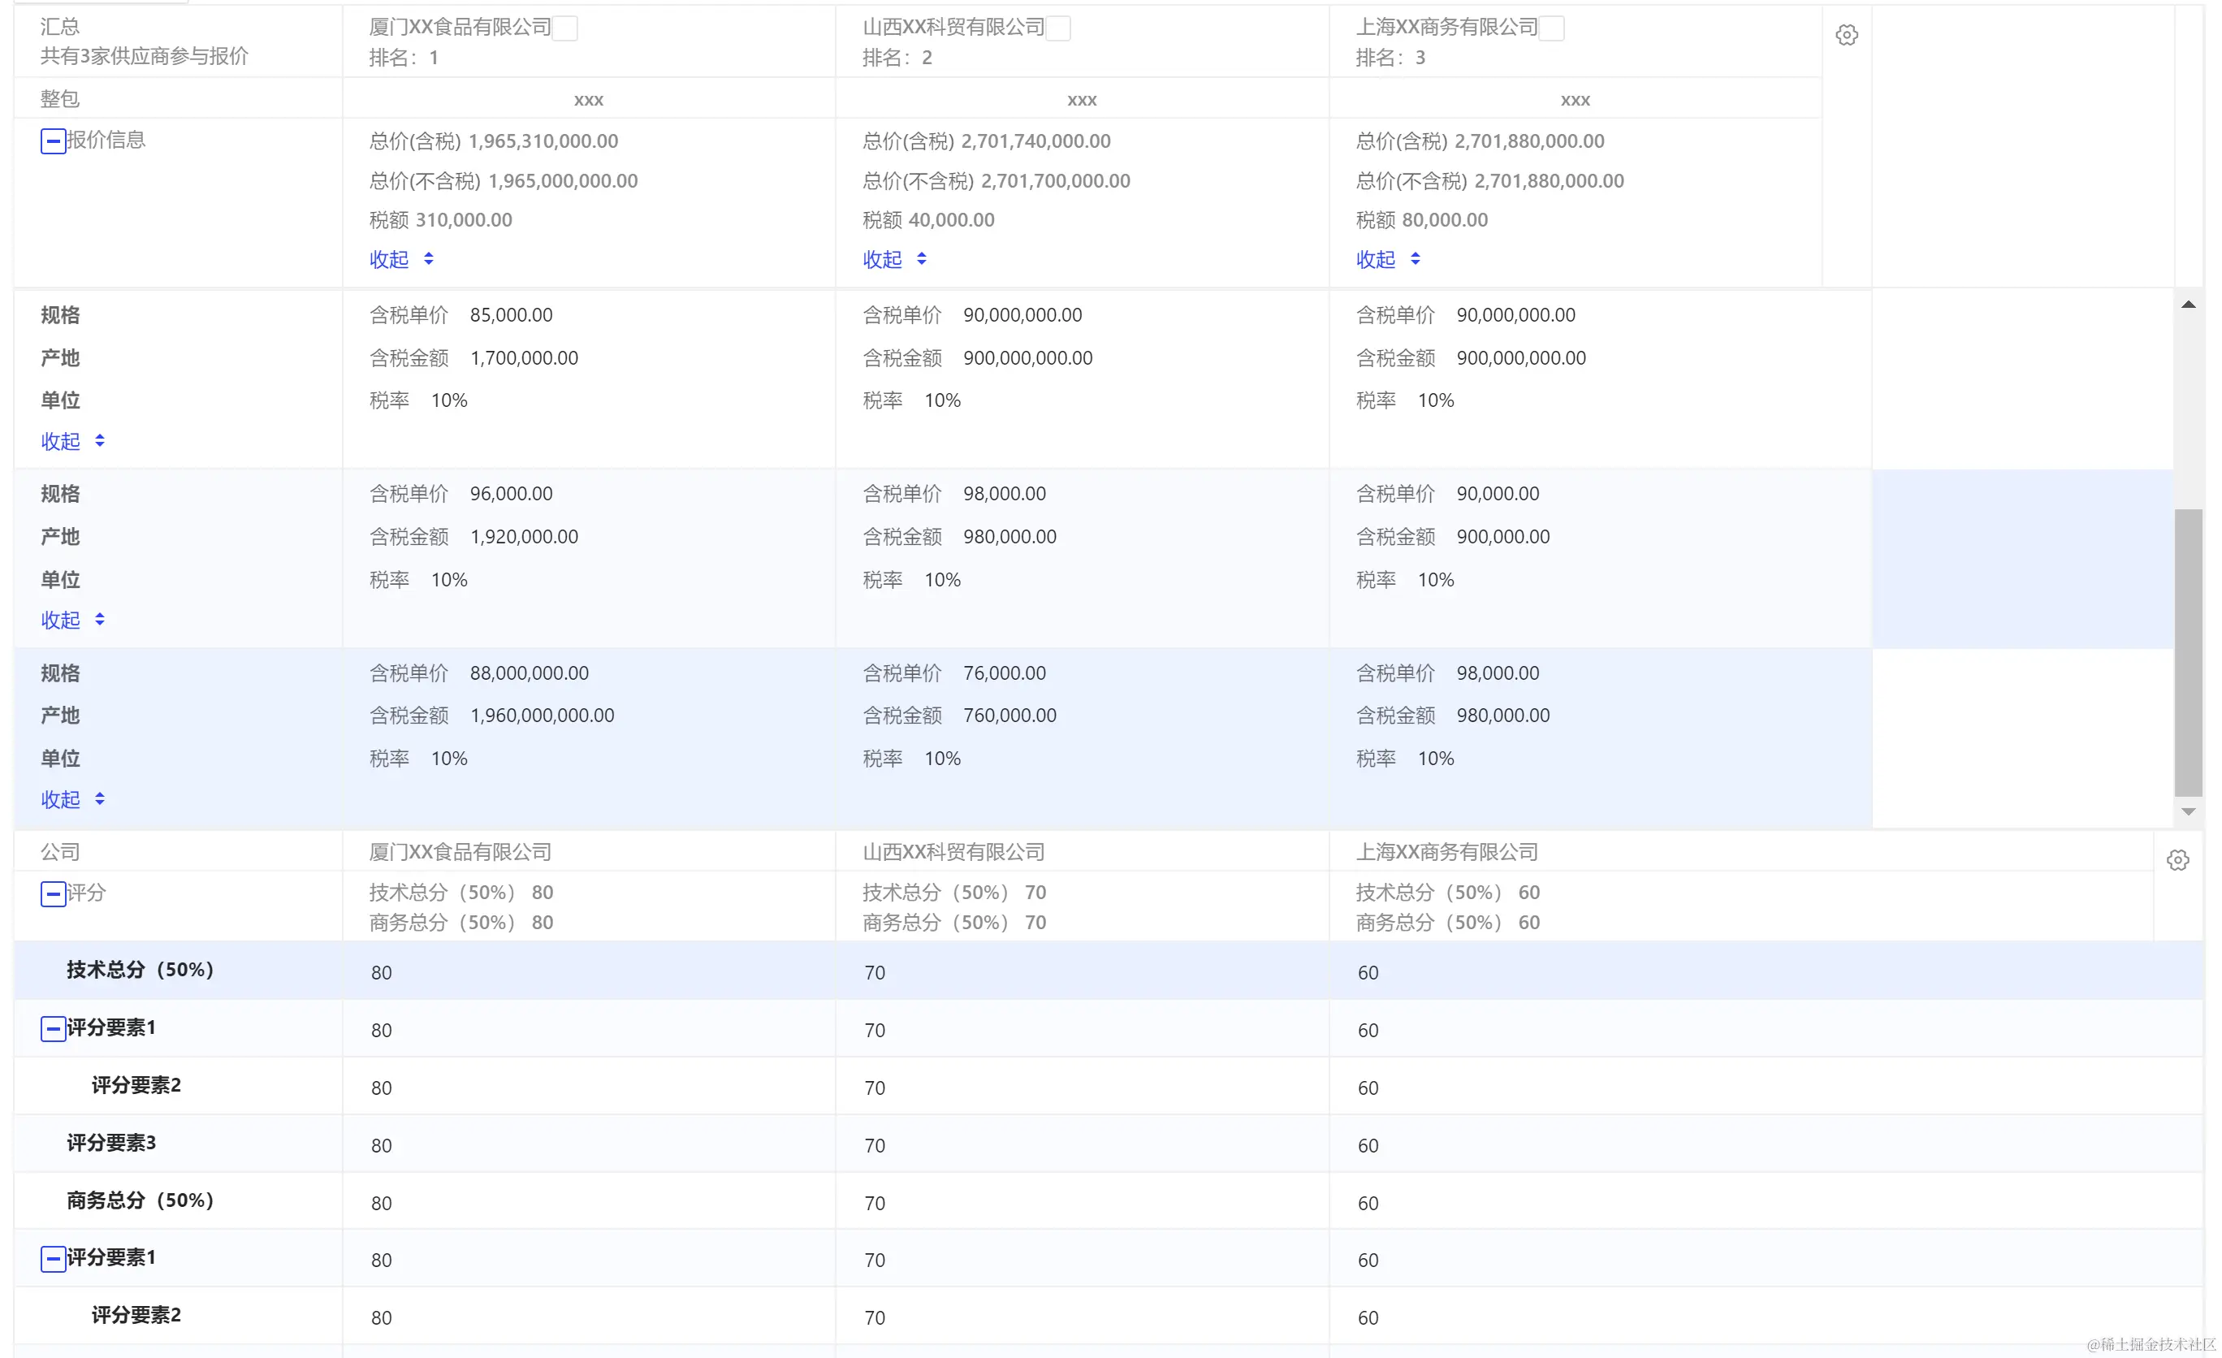Collapse the 评分 section
The image size is (2222, 1358).
pyautogui.click(x=54, y=893)
